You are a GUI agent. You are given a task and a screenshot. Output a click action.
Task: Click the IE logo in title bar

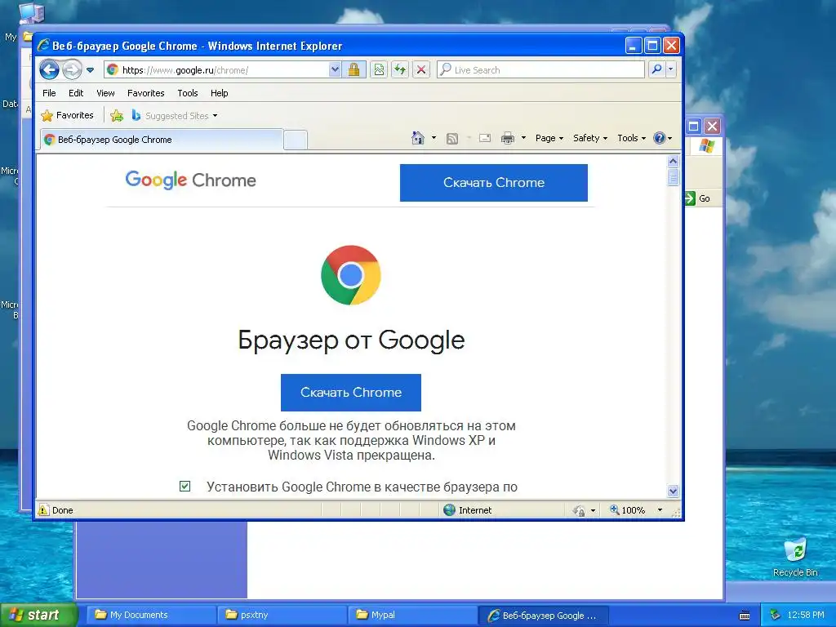pos(44,46)
